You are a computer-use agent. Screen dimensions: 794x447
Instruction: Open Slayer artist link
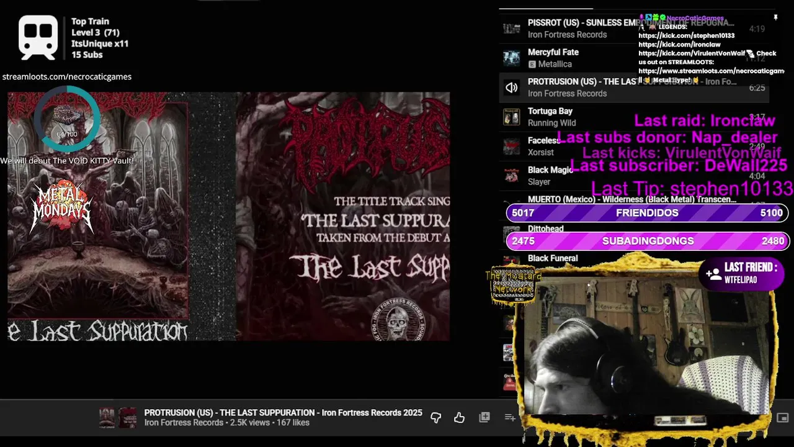coord(539,182)
